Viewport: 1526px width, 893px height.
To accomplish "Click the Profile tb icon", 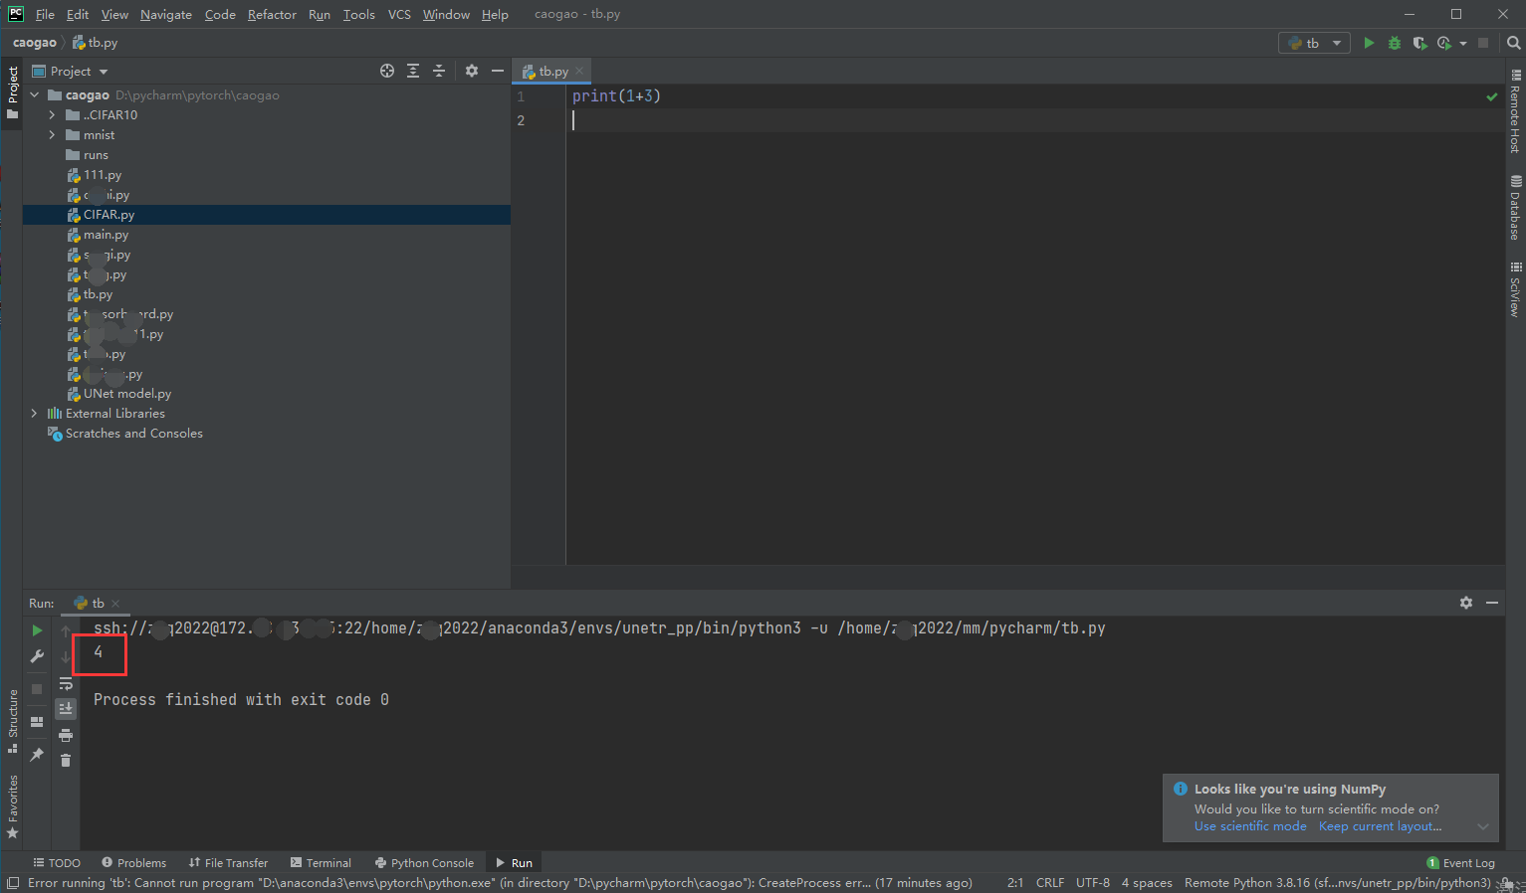I will point(1444,43).
